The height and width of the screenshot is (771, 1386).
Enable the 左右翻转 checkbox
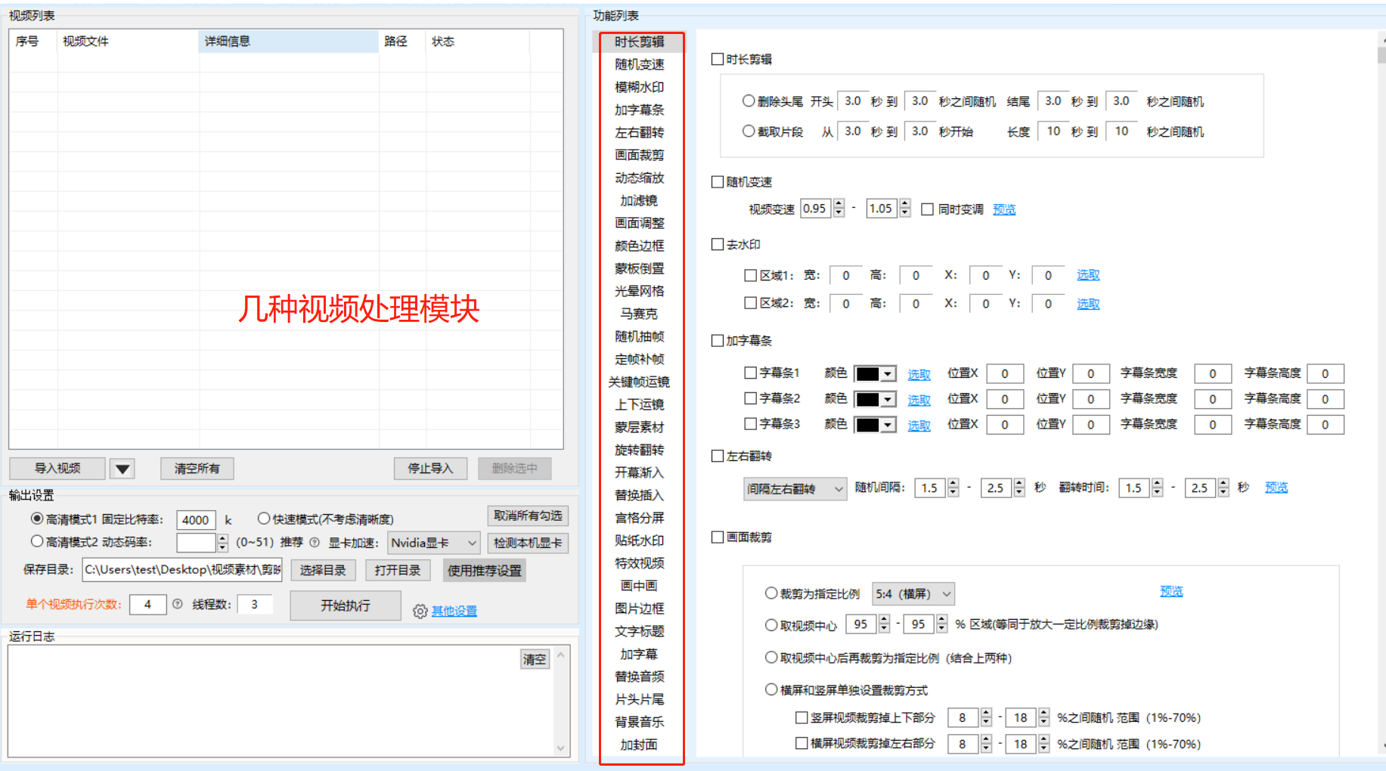[x=718, y=456]
